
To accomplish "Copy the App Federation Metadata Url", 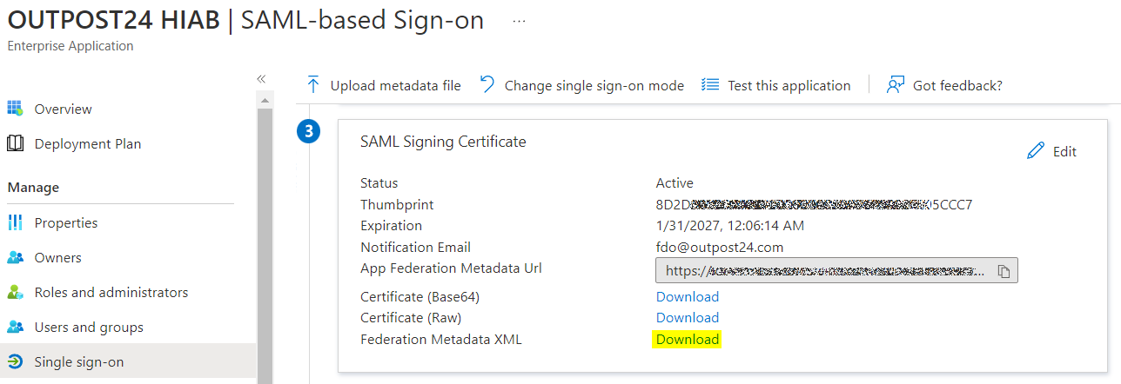I will tap(1004, 271).
